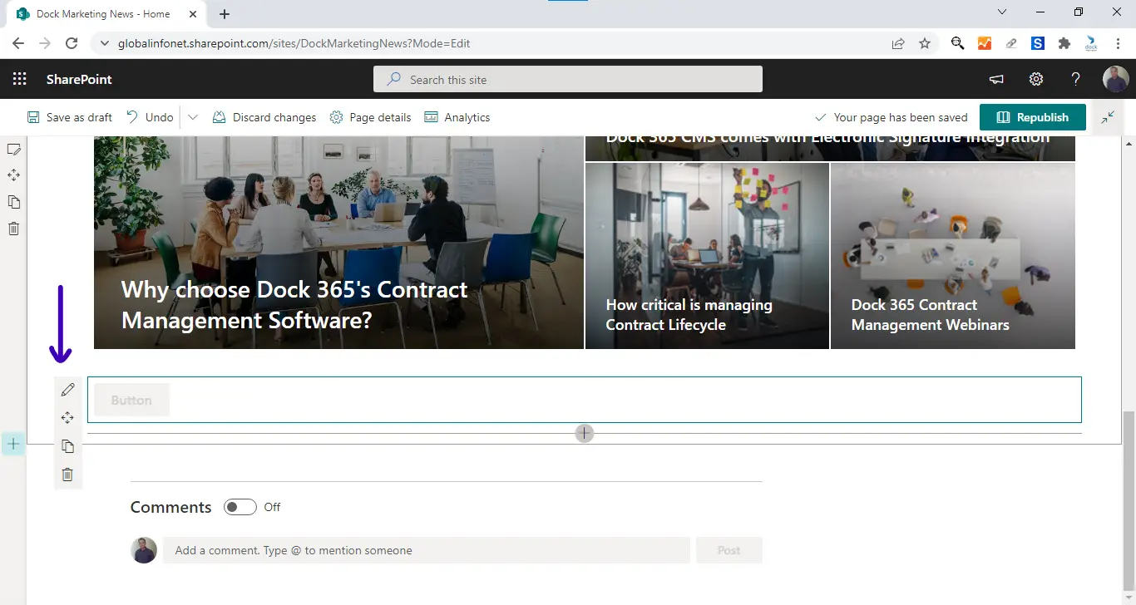1136x605 pixels.
Task: Click the Comments heading
Action: [171, 507]
